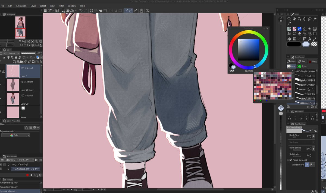
Task: Expand the トーン線数指定後トーンレイヤー action
Action: [x=8, y=169]
